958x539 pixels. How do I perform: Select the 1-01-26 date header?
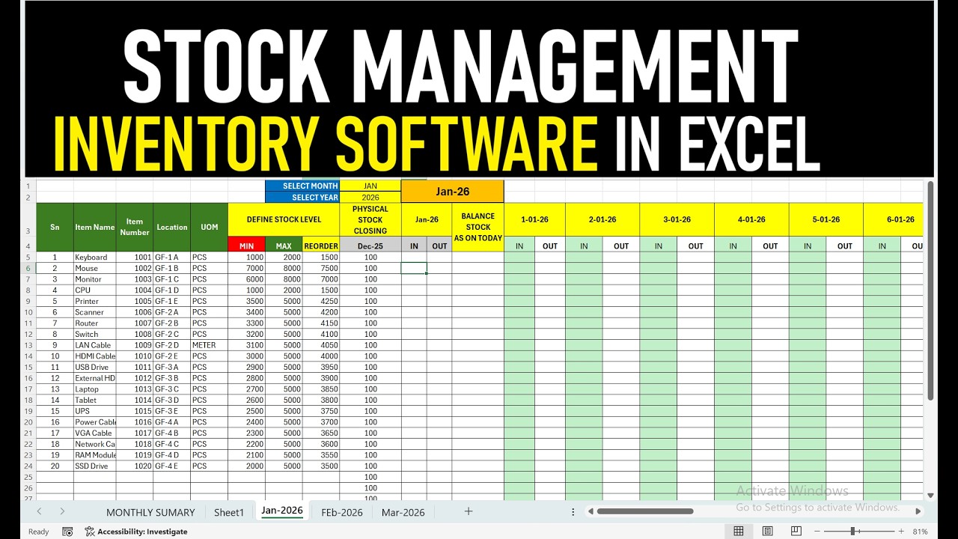(x=534, y=220)
